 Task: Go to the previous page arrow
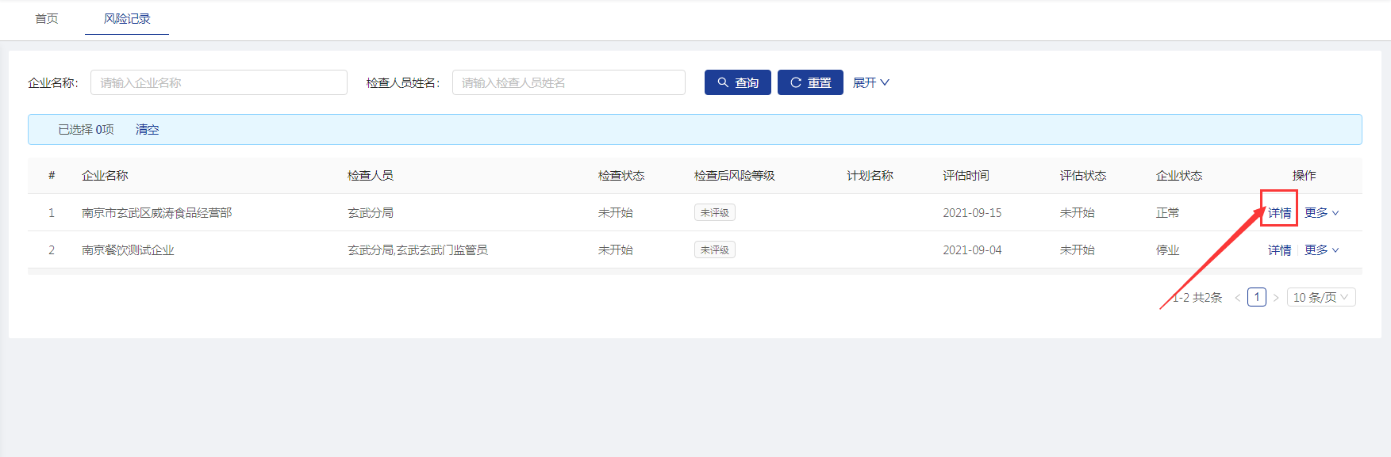(x=1237, y=298)
